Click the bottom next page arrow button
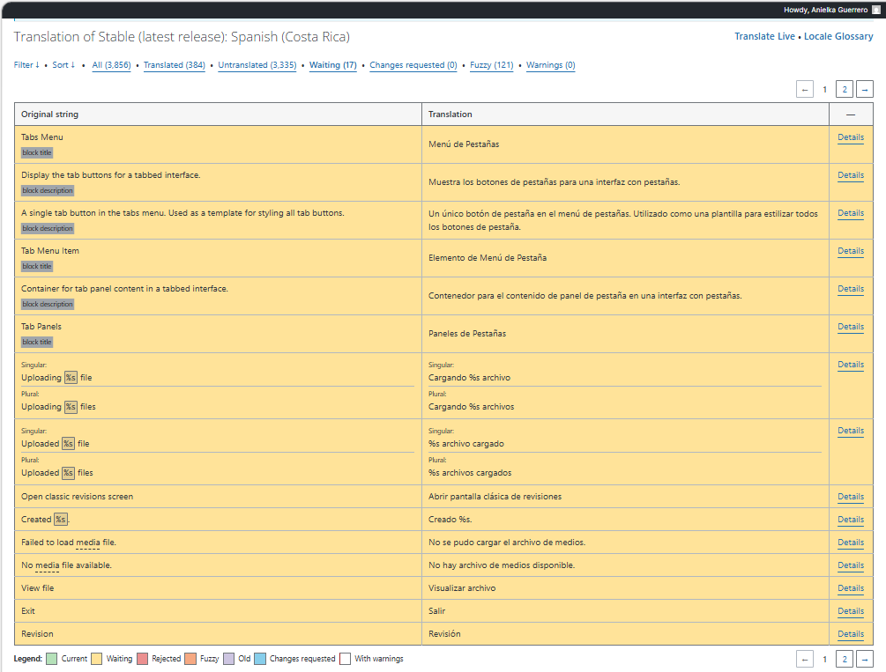The image size is (886, 672). coord(865,659)
